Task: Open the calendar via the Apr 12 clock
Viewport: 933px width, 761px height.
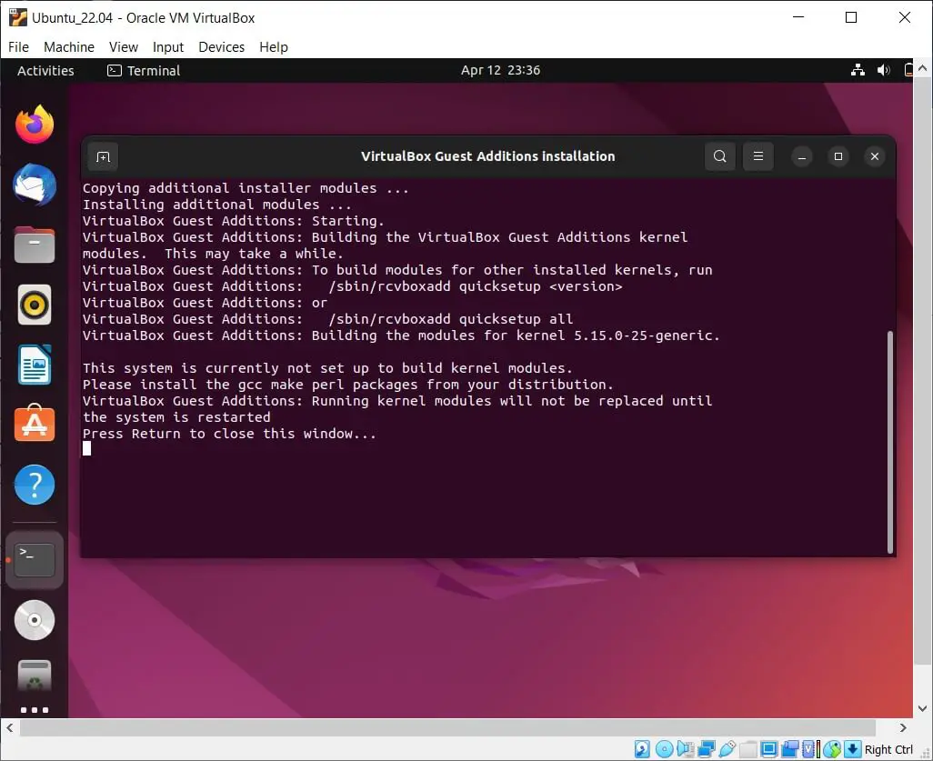Action: (x=500, y=69)
